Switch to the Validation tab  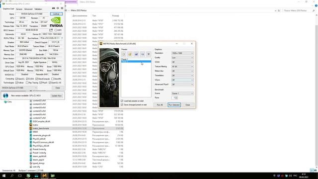pos(38,9)
